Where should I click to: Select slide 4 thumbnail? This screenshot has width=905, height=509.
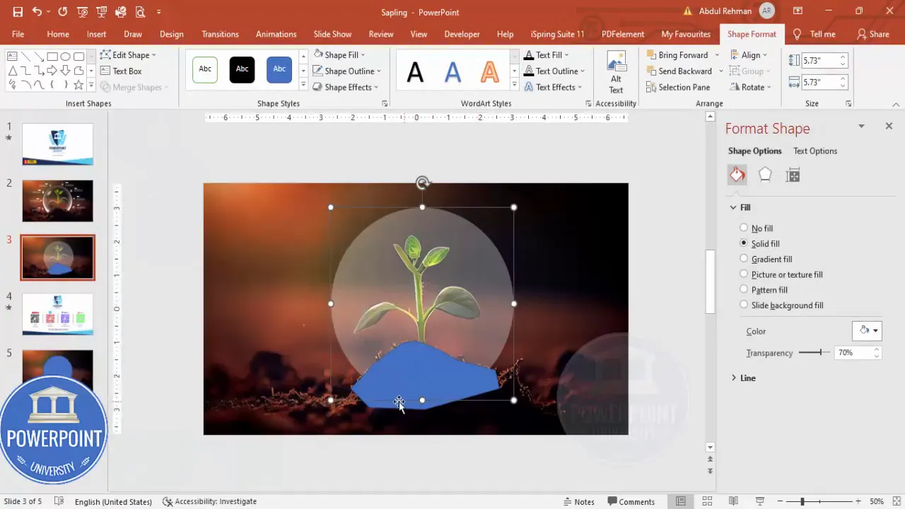pyautogui.click(x=57, y=314)
